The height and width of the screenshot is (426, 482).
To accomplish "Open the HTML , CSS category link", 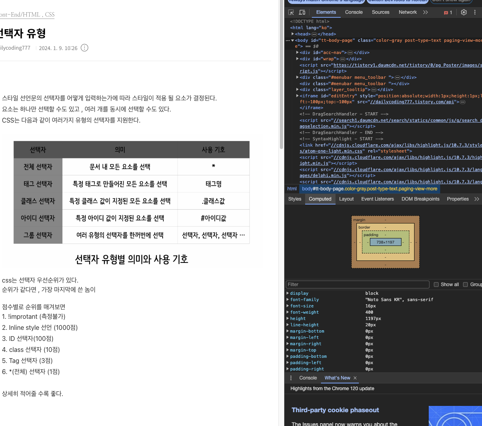I will tap(27, 15).
